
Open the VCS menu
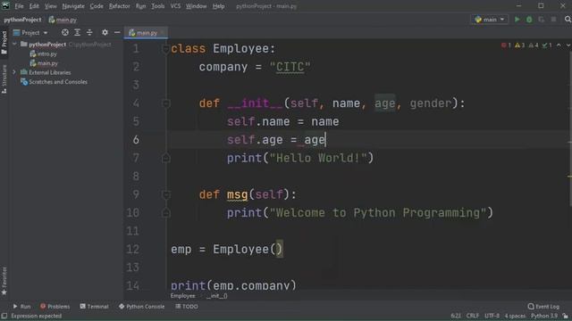point(175,6)
